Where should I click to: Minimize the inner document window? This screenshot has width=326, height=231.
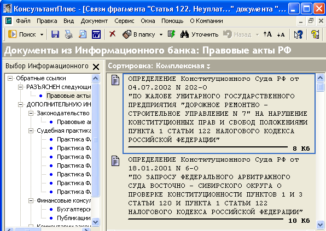[x=301, y=21]
